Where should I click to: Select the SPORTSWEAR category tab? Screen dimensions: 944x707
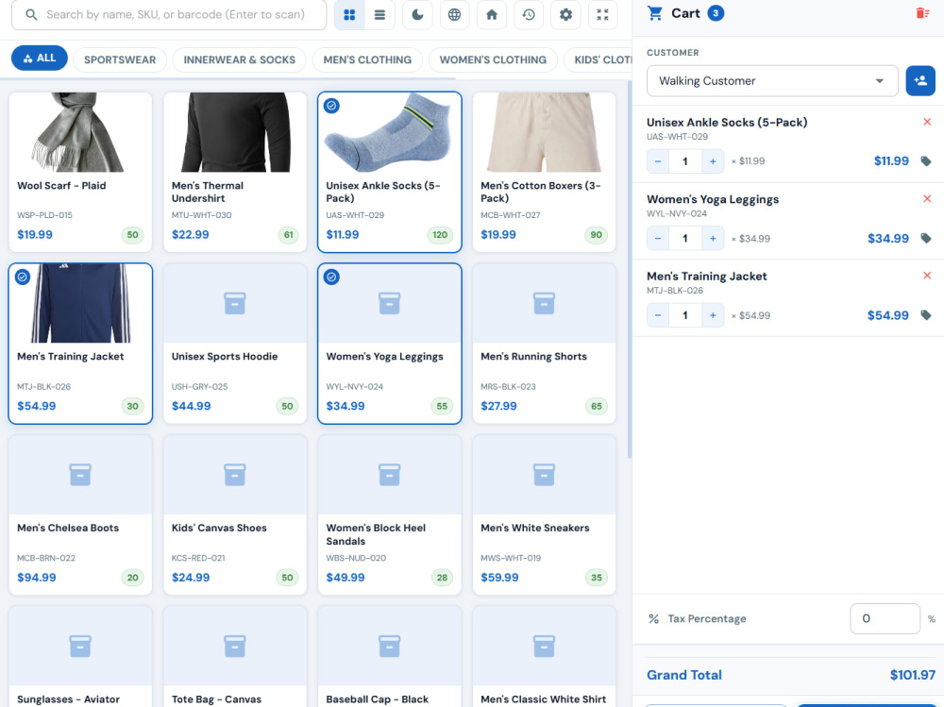pos(120,59)
